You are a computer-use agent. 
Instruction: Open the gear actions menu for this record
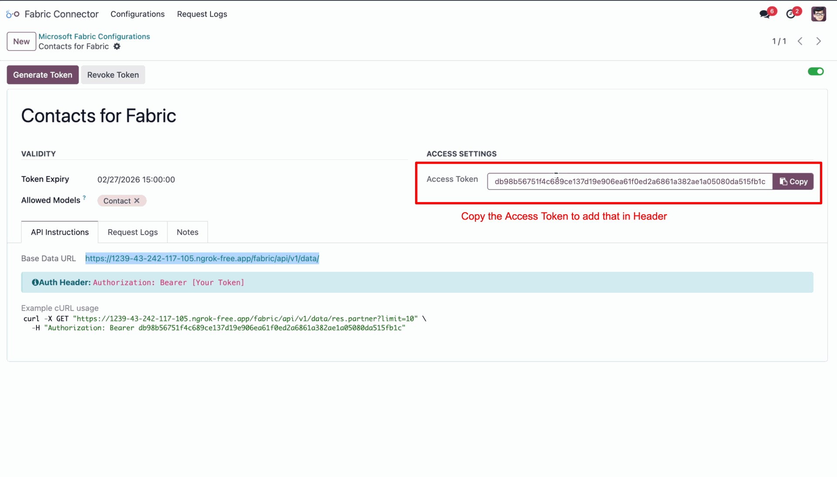(117, 47)
